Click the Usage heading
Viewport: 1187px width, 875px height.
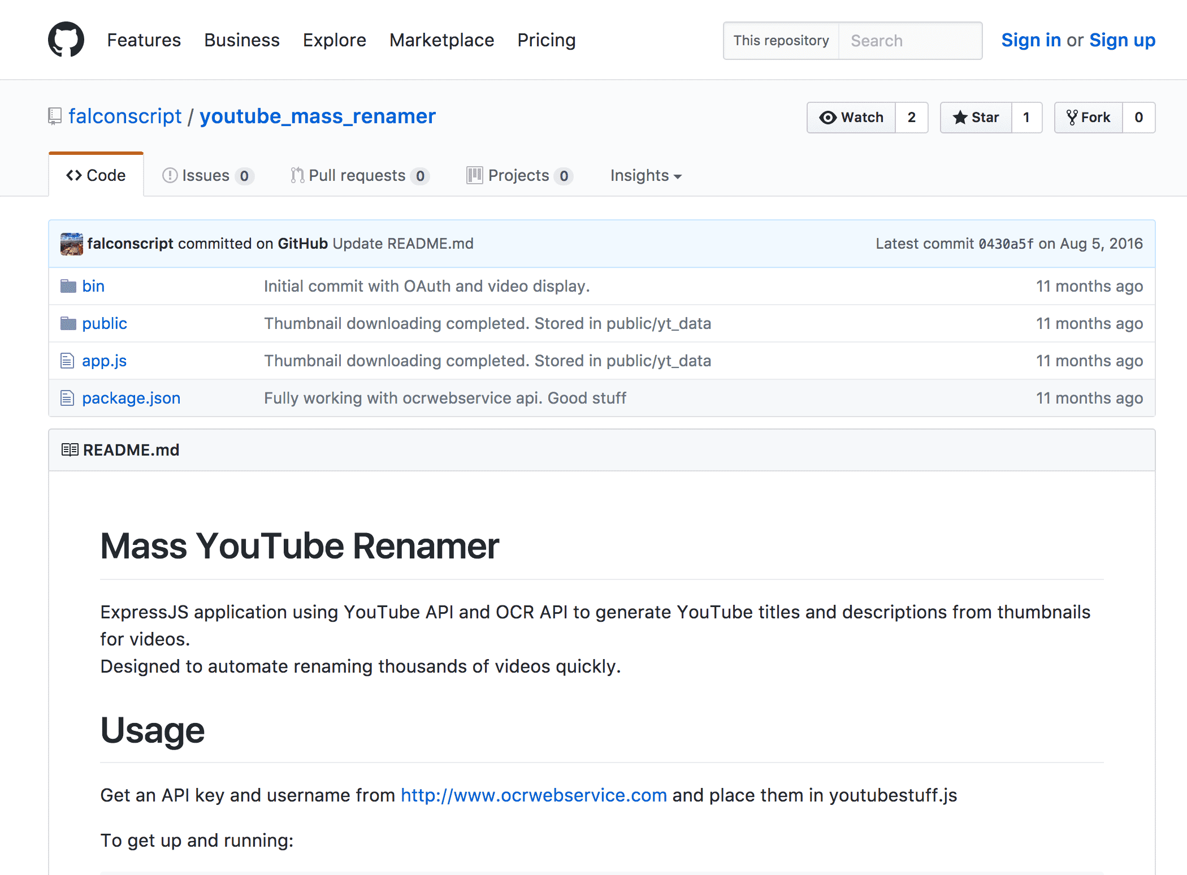[x=153, y=730]
